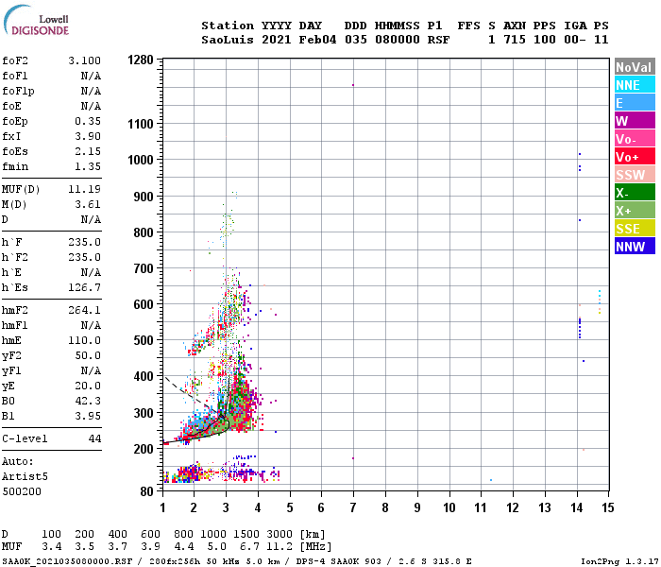Click the 600 km y-axis label
This screenshot has height=567, width=661.
pos(144,304)
